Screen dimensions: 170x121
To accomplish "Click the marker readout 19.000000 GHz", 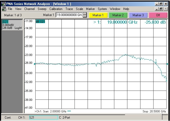I will (x=122, y=22).
